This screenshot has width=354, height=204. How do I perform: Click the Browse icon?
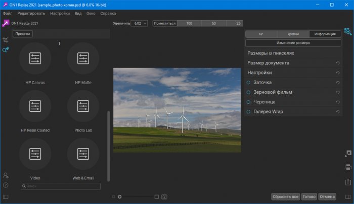coord(348,32)
